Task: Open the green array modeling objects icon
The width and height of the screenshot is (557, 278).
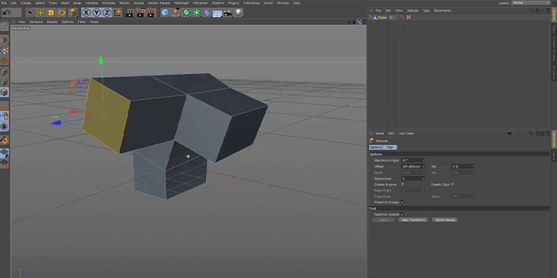Action: pyautogui.click(x=196, y=13)
